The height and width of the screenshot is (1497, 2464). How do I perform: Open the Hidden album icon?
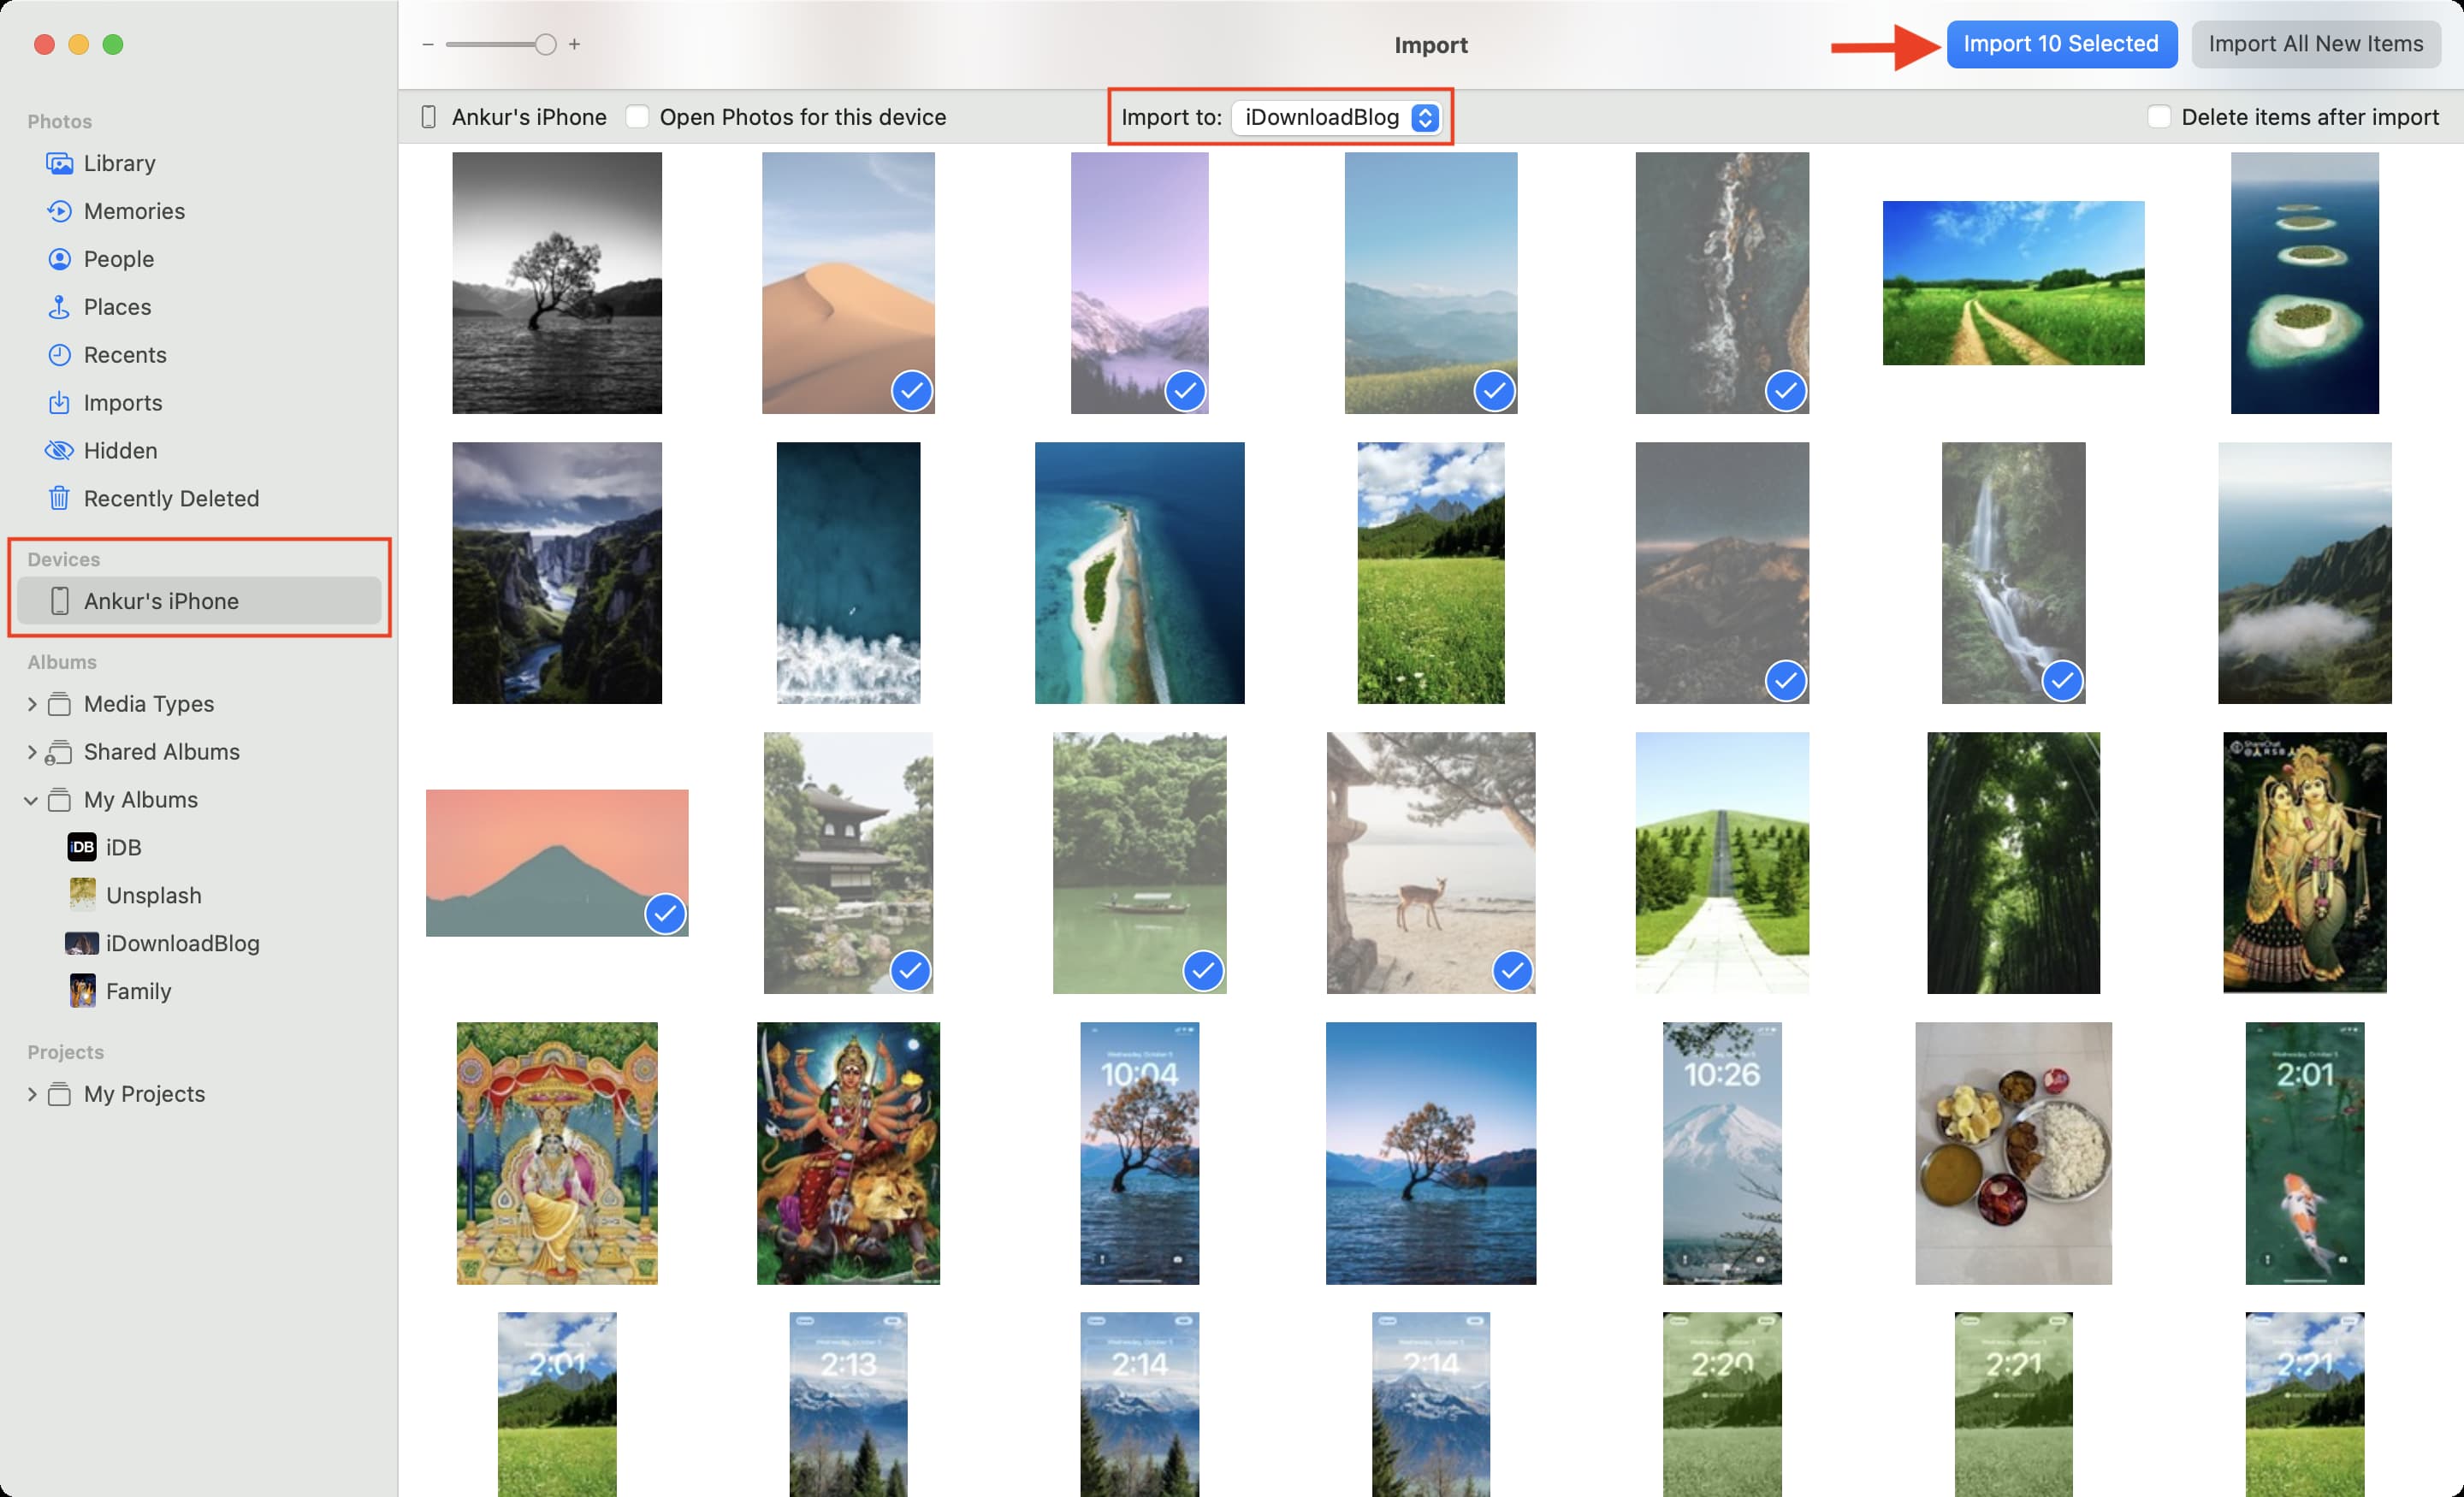click(60, 451)
